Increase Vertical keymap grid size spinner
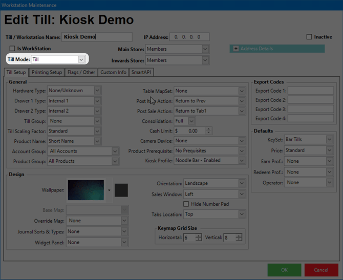This screenshot has height=280, width=343. [240, 236]
